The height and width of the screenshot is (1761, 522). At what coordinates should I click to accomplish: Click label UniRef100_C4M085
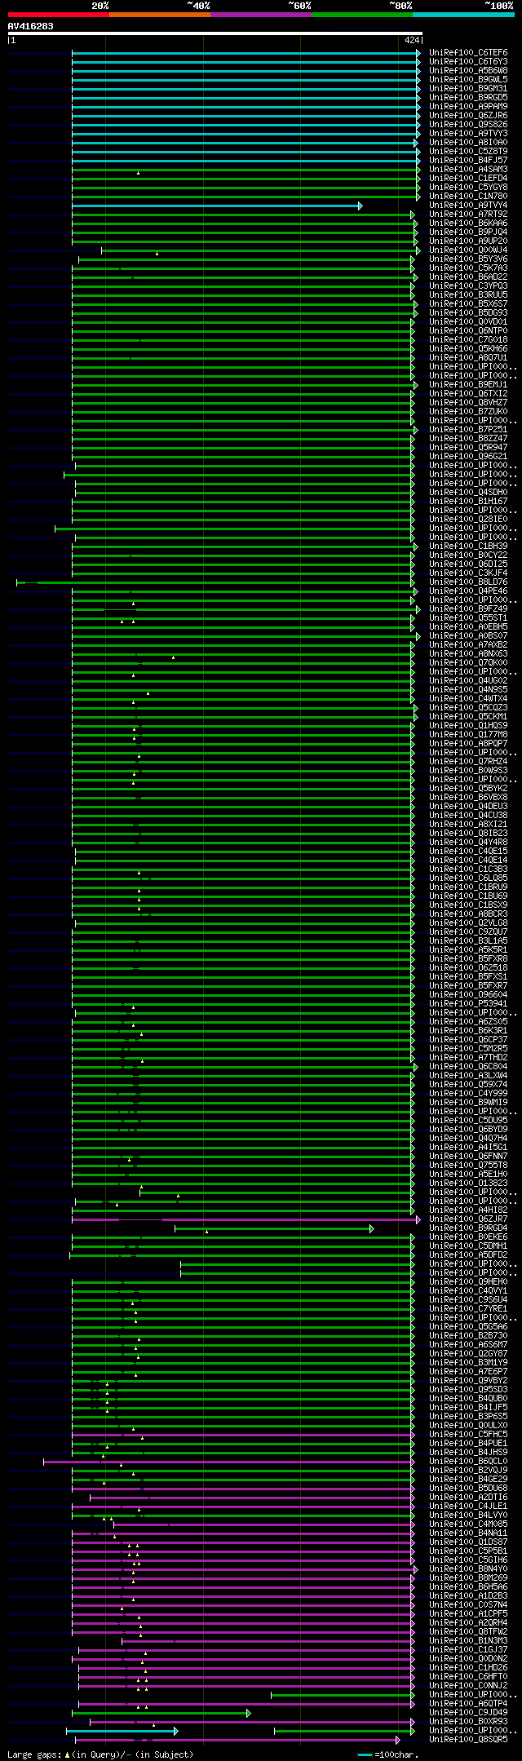(468, 1524)
